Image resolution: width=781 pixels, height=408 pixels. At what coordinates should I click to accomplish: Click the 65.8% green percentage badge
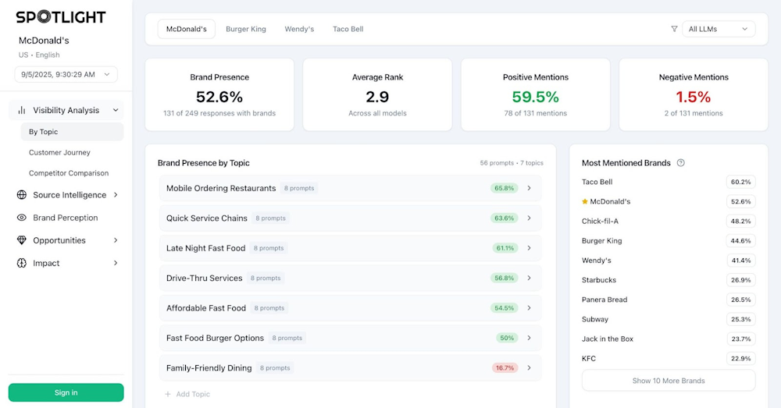504,188
